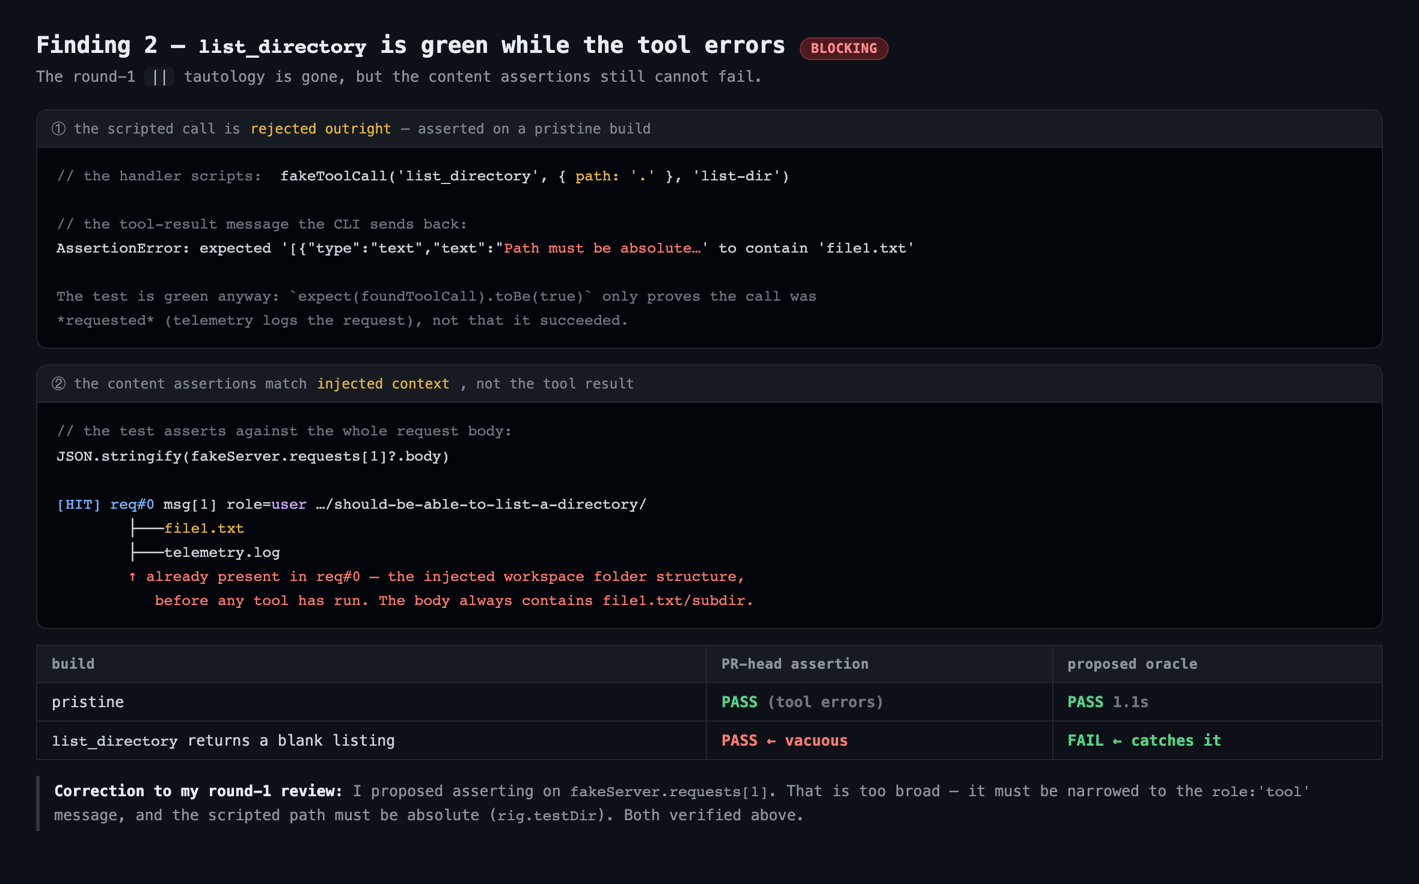Click the fakeToolCall('list_directory' code line

(535, 176)
